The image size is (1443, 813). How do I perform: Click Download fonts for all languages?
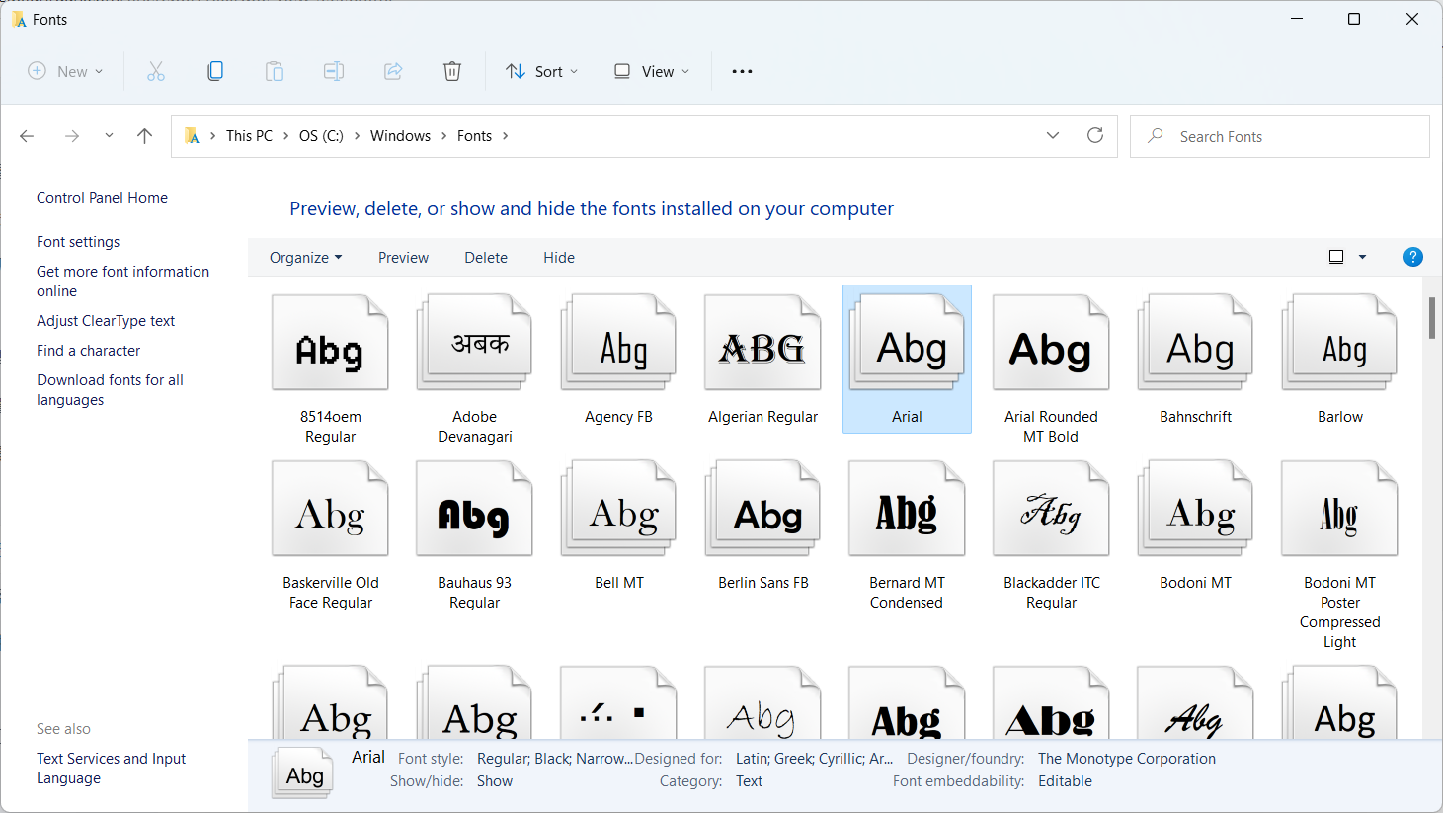pos(110,389)
